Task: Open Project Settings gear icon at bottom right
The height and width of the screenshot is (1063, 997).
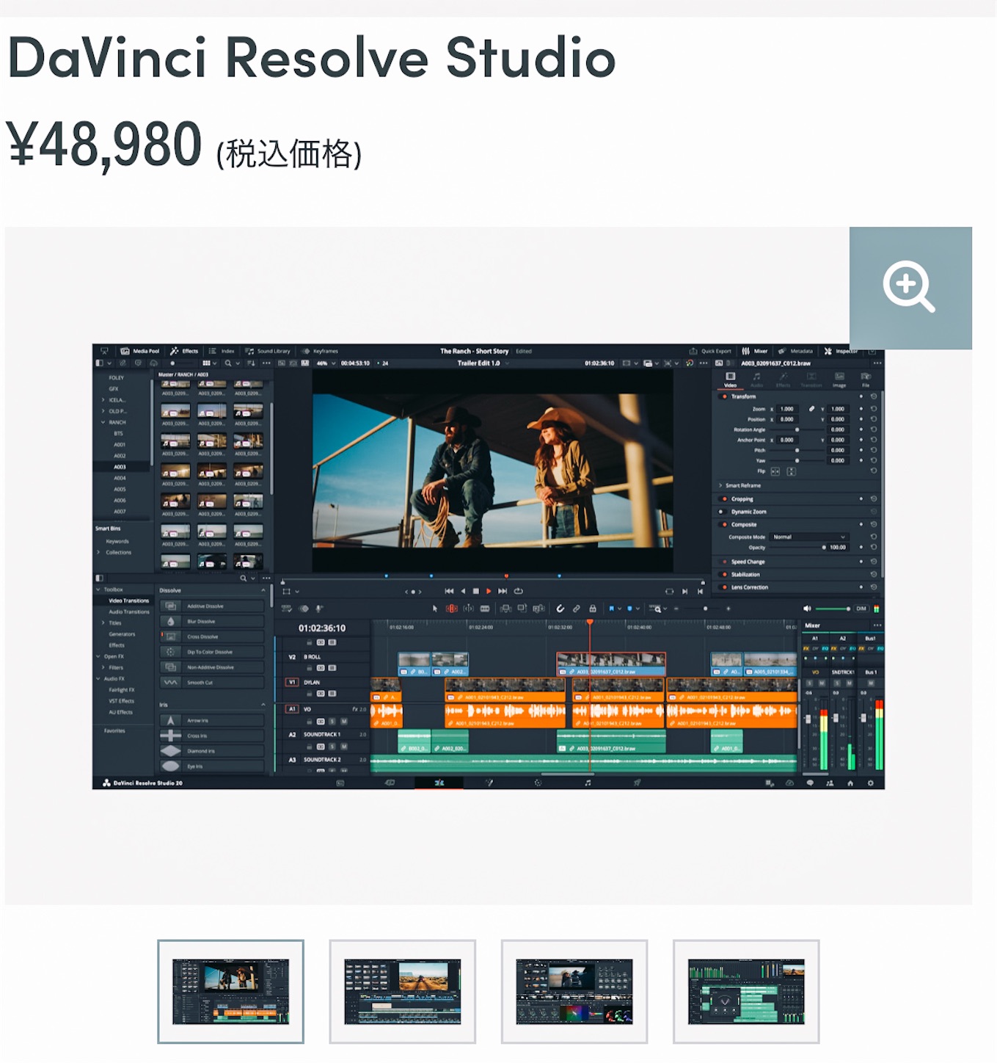Action: pos(871,783)
